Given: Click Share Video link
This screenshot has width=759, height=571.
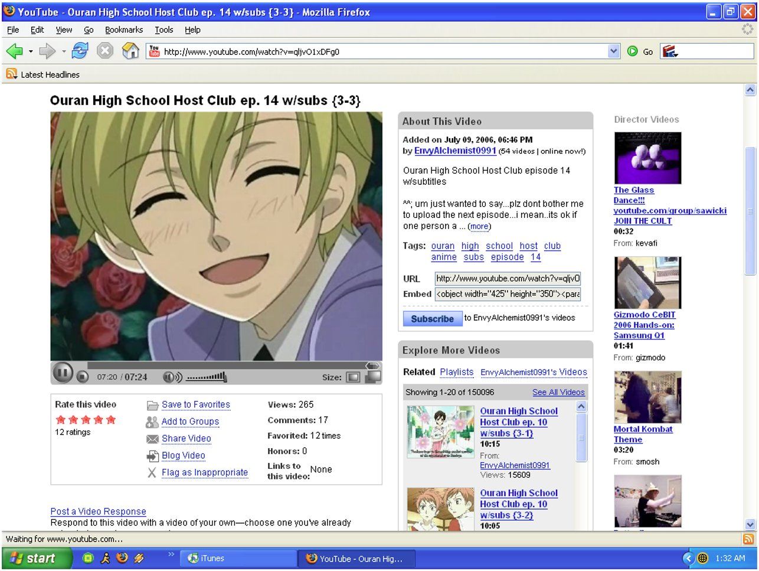Looking at the screenshot, I should (186, 438).
